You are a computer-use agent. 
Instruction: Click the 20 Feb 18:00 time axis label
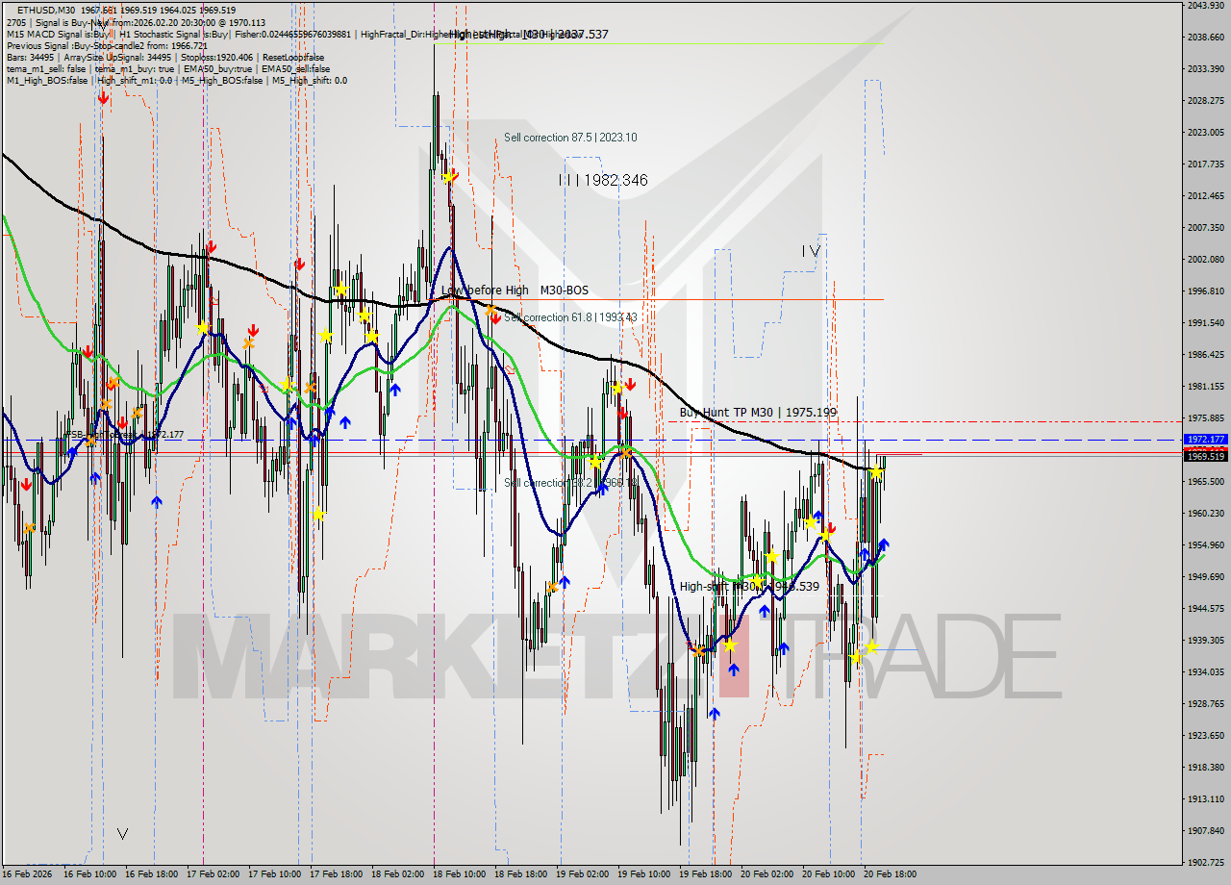coord(891,874)
